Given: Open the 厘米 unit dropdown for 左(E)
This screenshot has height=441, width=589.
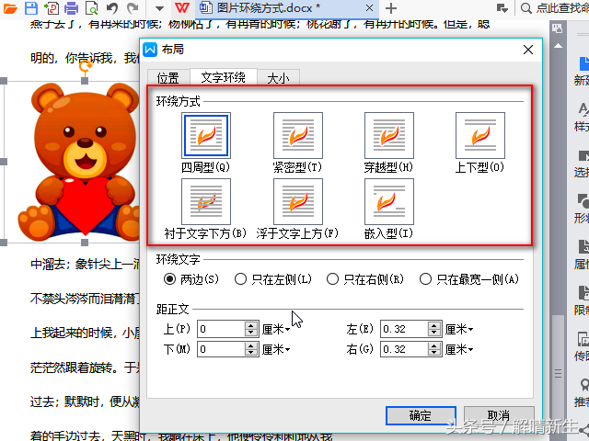Looking at the screenshot, I should [459, 329].
